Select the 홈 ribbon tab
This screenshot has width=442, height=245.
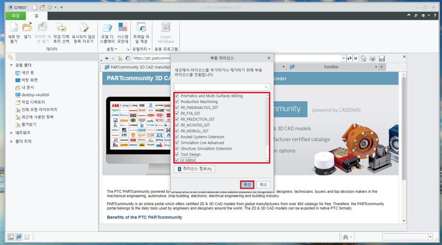pos(37,16)
